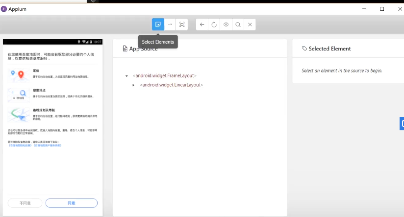Open the blue side widget at right edge
This screenshot has height=217, width=404.
pyautogui.click(x=402, y=123)
